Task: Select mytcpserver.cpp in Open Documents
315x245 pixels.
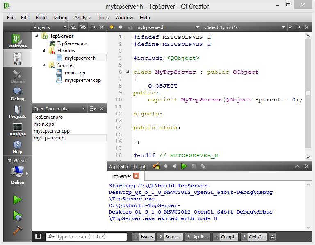Action: tap(52, 131)
